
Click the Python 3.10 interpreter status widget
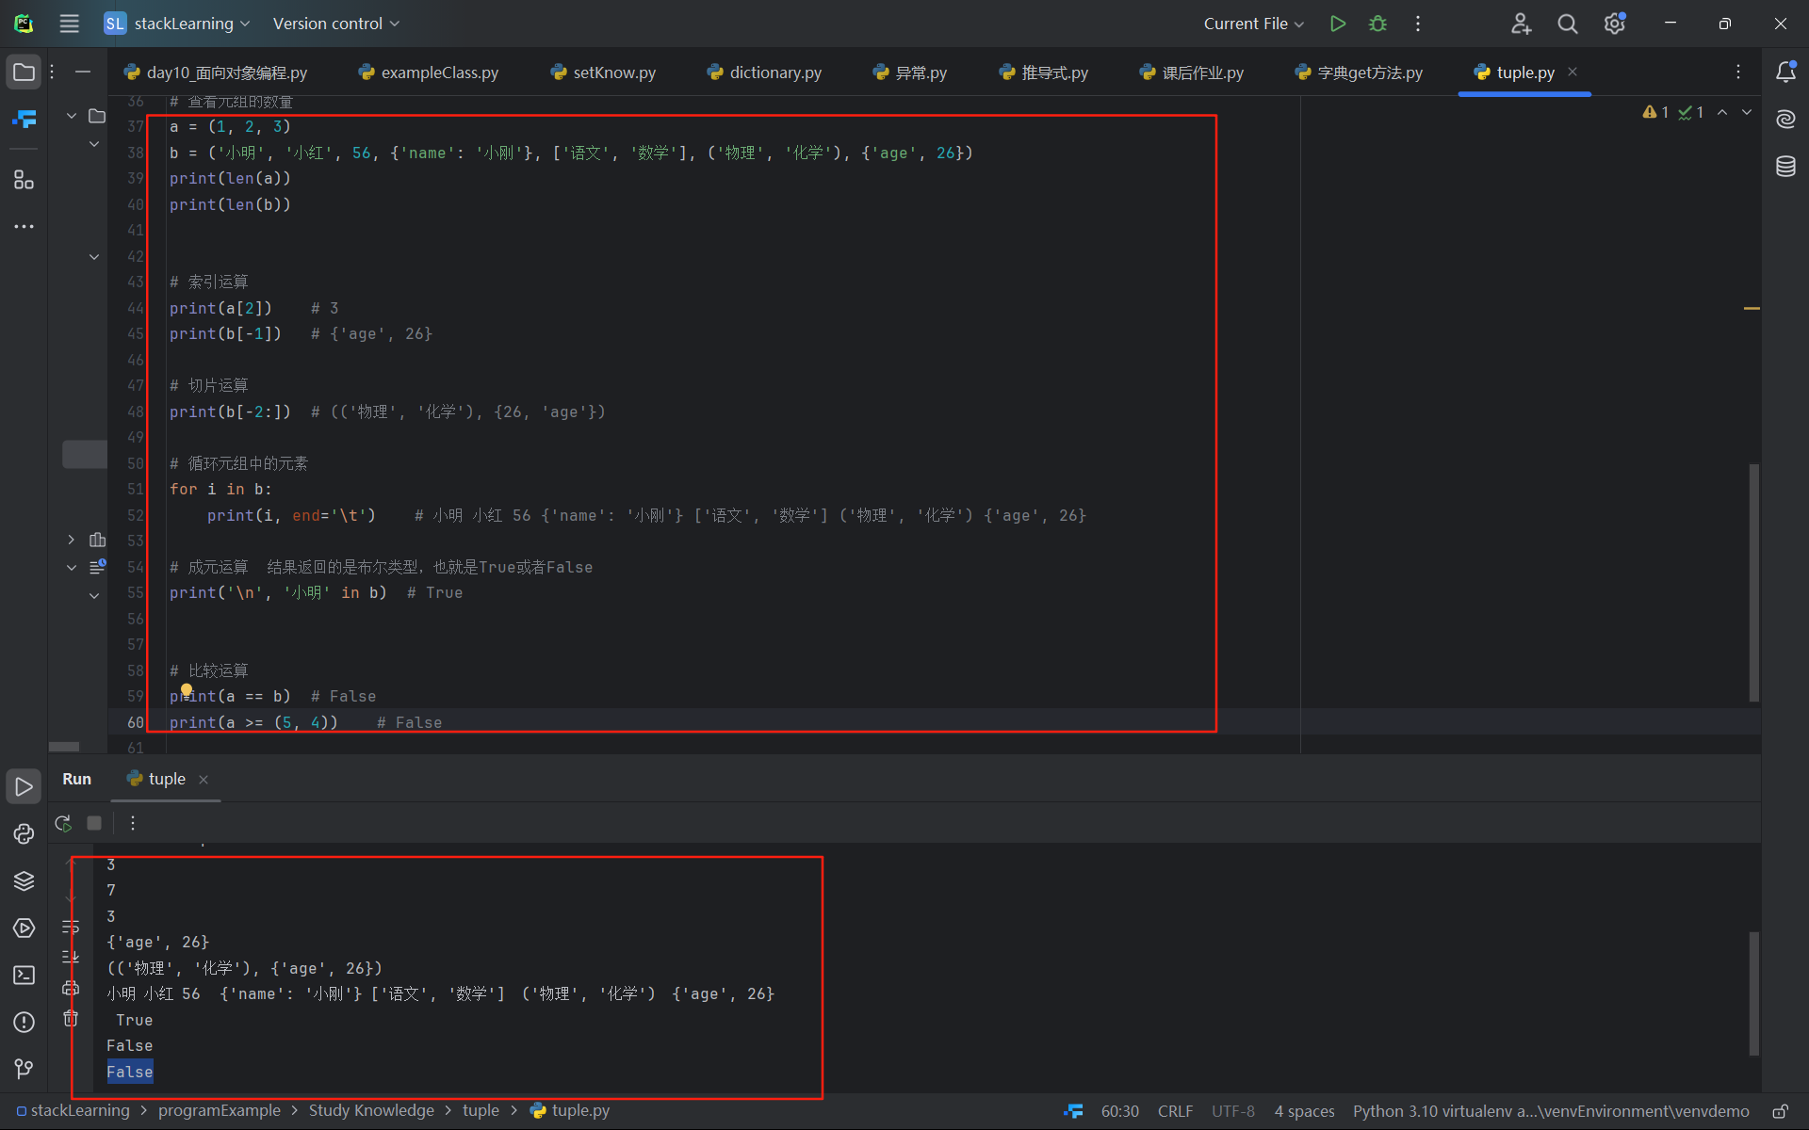1550,1111
